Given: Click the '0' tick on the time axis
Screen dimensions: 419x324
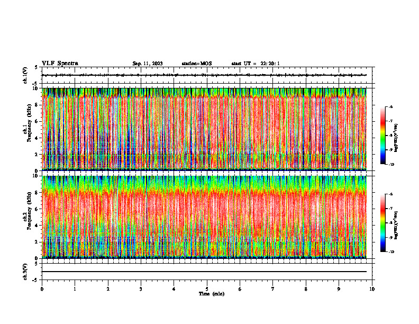Looking at the screenshot, I should 42,289.
